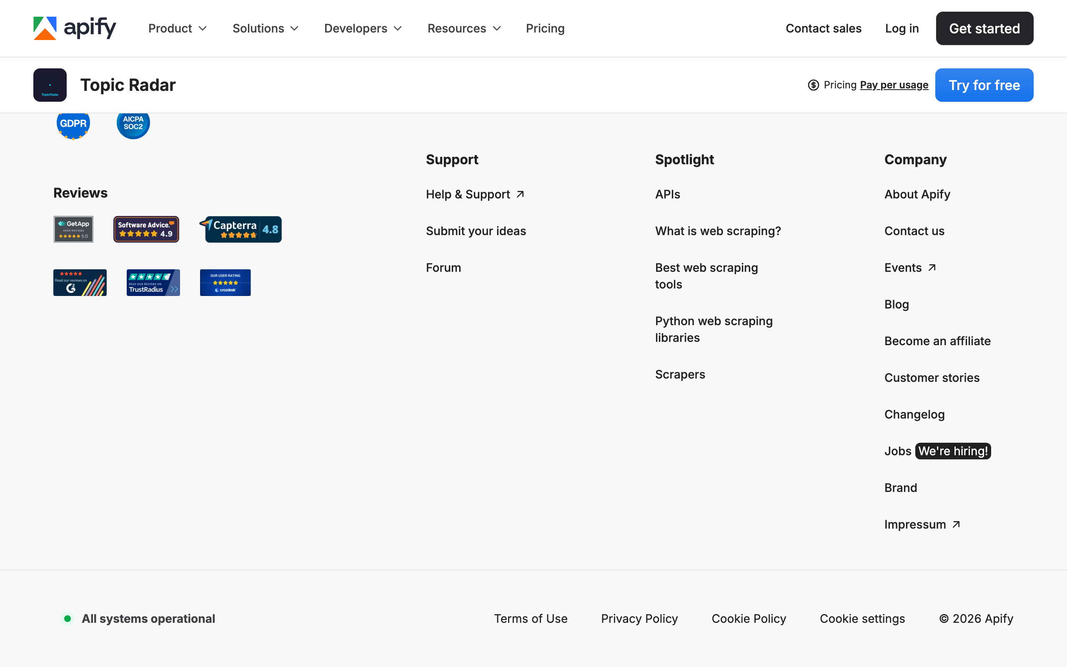Click the AICPA SOC2 badge
Viewport: 1067px width, 667px height.
click(x=133, y=124)
